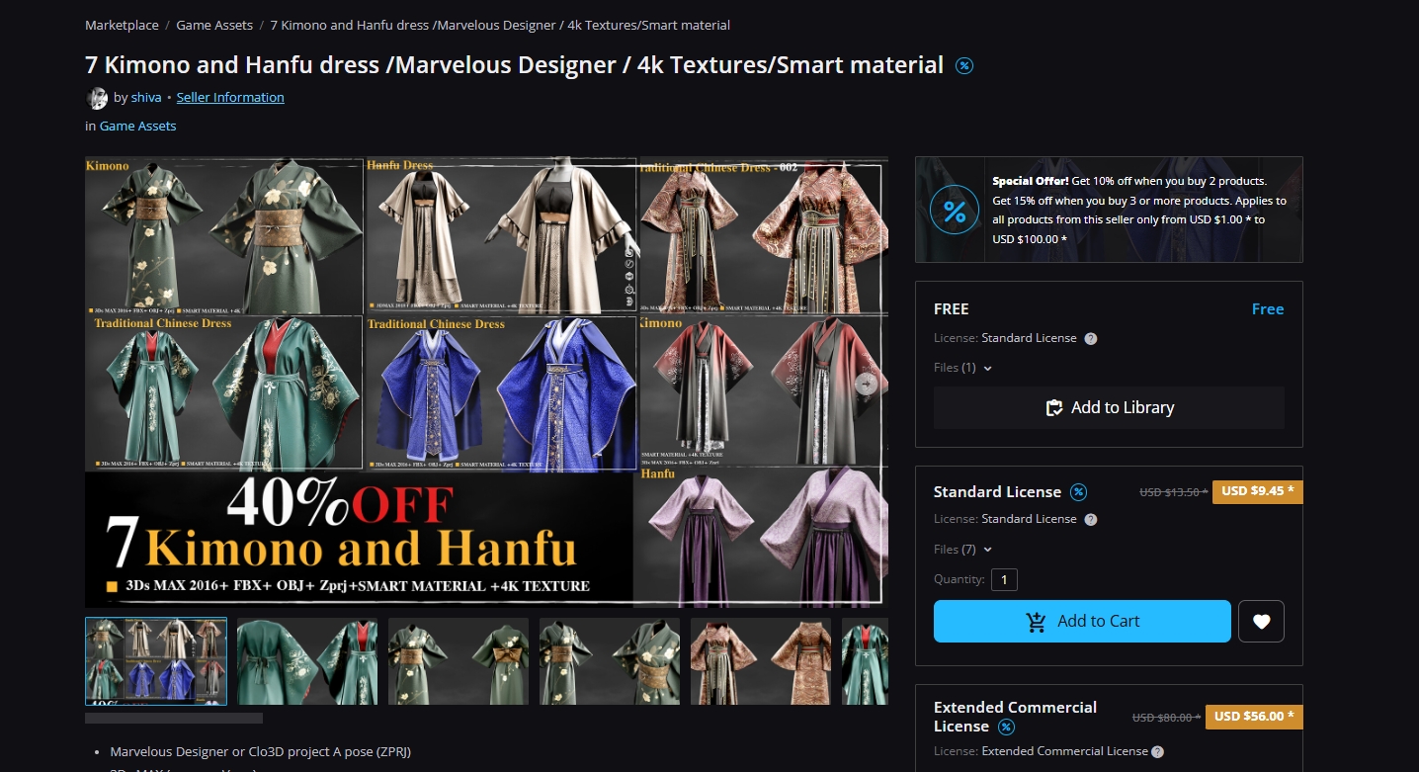Click the blue Free price label
Image resolution: width=1419 pixels, height=772 pixels.
pos(1268,309)
